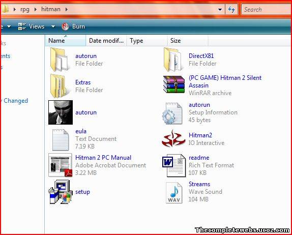Click the rpg breadcrumb segment

(25, 9)
